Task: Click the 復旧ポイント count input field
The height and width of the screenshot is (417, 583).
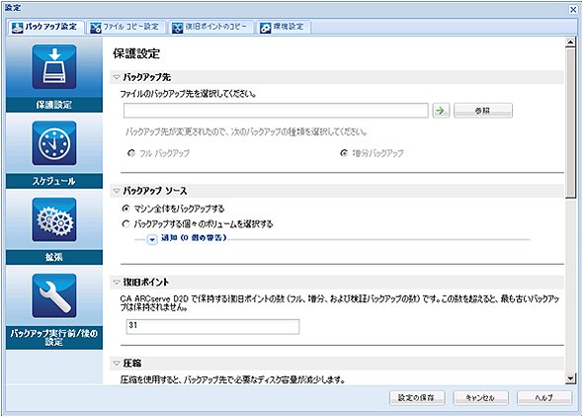Action: coord(212,327)
